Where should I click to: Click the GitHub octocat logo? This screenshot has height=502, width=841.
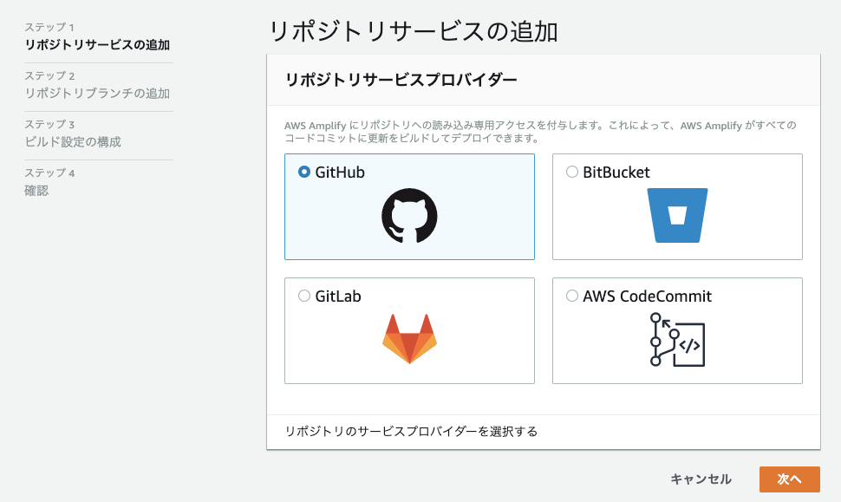click(409, 216)
